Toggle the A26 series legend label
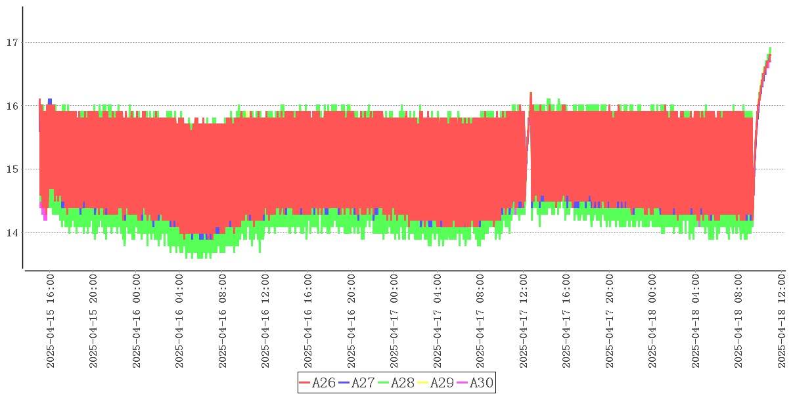793x394 pixels. tap(323, 383)
